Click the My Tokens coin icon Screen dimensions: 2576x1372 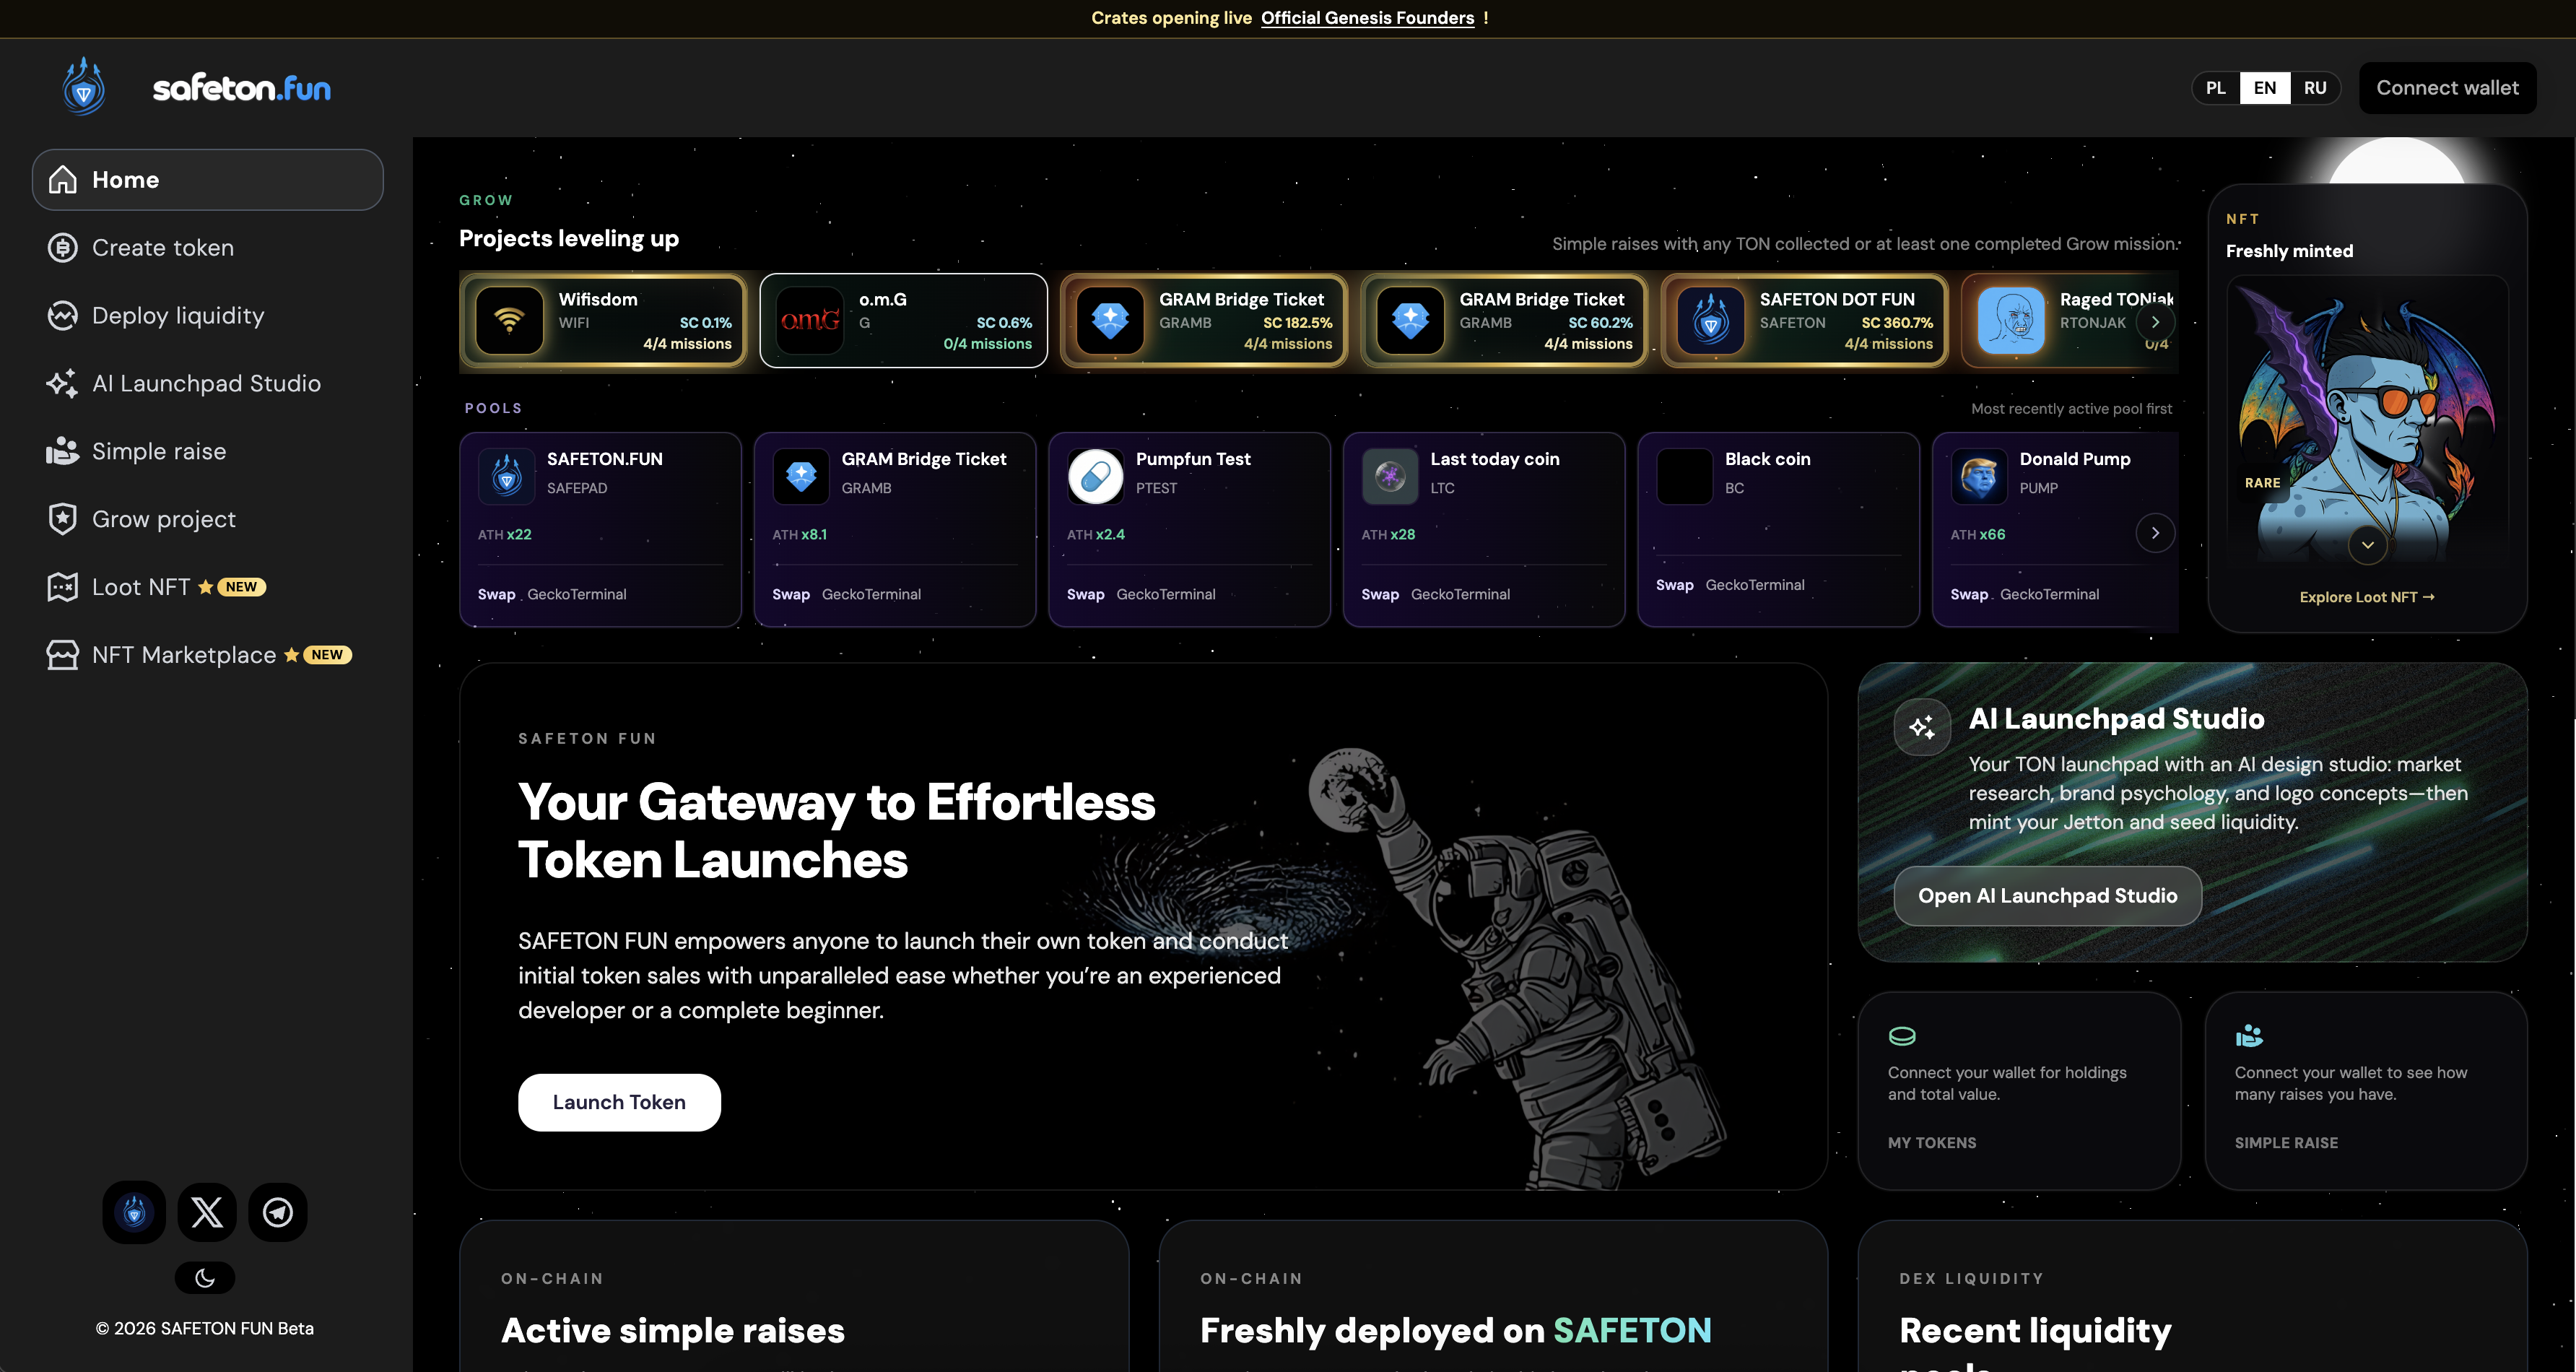point(1902,1036)
